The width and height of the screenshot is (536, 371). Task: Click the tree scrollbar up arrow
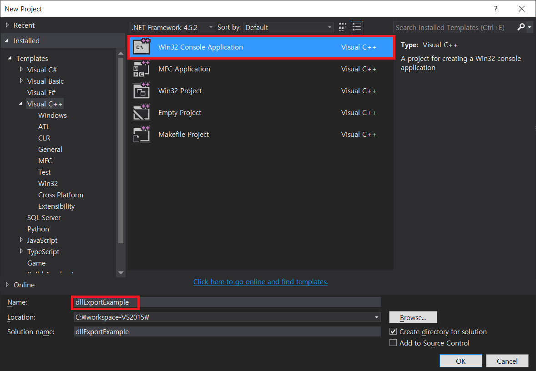[x=120, y=53]
